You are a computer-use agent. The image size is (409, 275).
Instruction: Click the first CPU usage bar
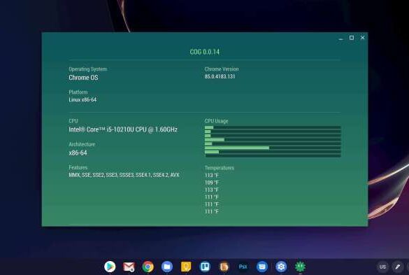pyautogui.click(x=273, y=127)
